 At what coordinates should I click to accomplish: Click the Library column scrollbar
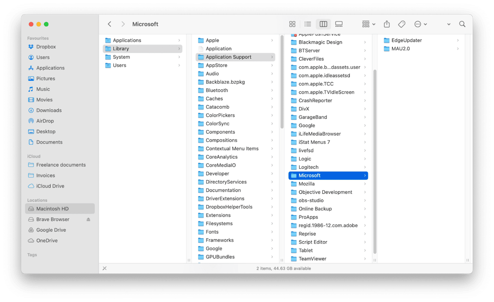(x=282, y=81)
